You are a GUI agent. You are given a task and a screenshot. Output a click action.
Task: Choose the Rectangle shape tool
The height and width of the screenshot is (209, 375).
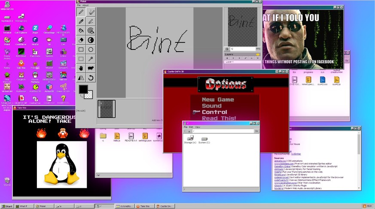[x=81, y=49]
